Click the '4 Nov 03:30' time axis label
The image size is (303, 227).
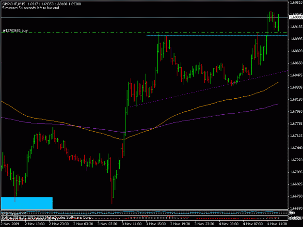(229, 224)
